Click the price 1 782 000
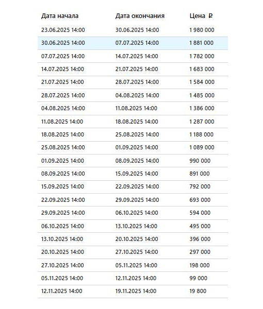The image size is (263, 309). pos(202,56)
